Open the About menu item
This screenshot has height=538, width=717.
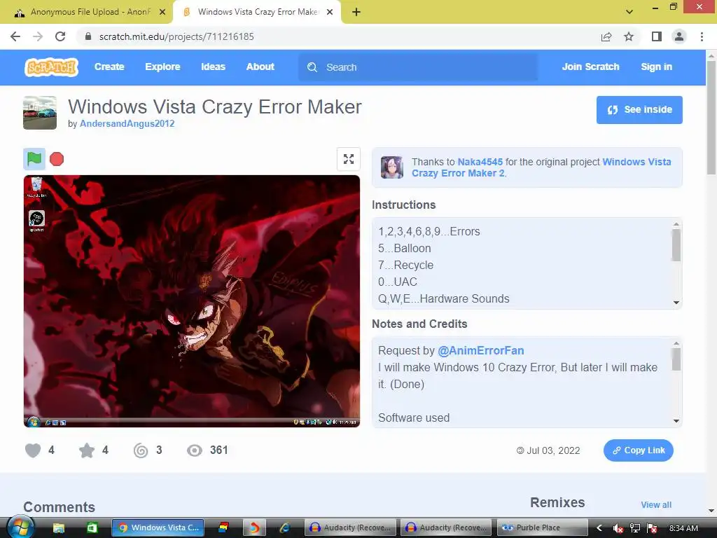click(260, 67)
